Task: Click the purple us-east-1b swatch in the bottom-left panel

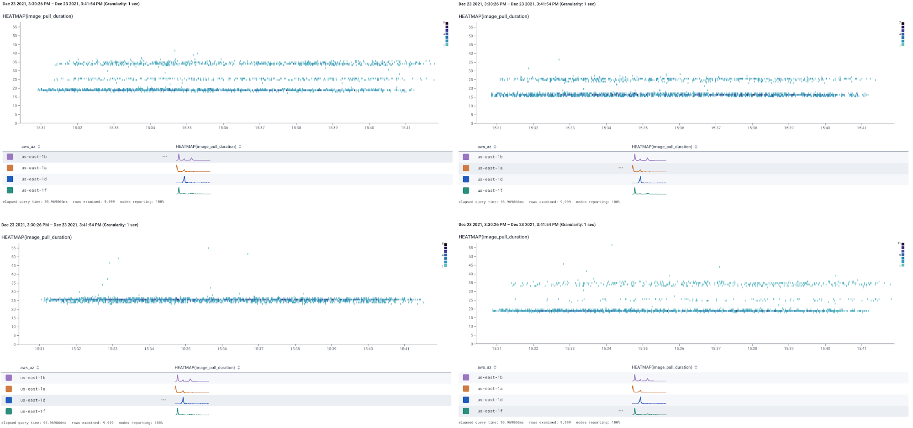Action: [x=9, y=378]
